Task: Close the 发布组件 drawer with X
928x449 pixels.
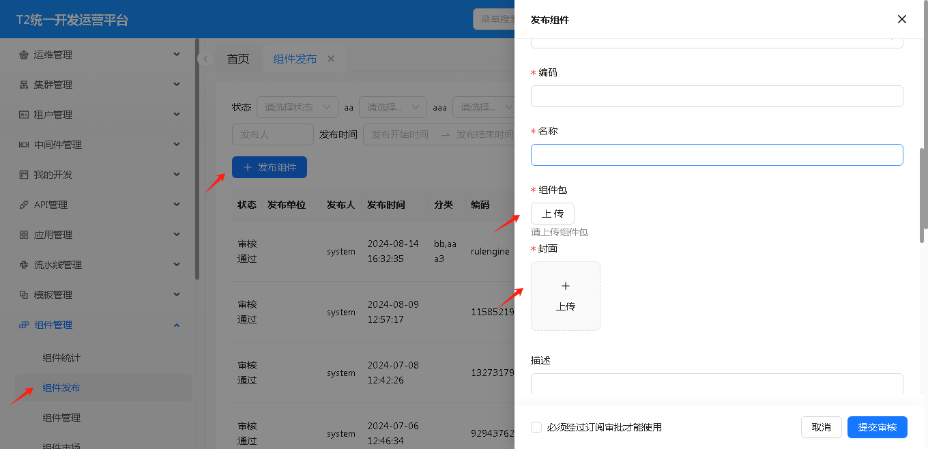Action: [x=902, y=19]
